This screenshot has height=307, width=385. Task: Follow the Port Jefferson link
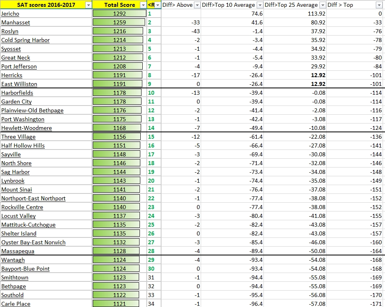(x=19, y=67)
